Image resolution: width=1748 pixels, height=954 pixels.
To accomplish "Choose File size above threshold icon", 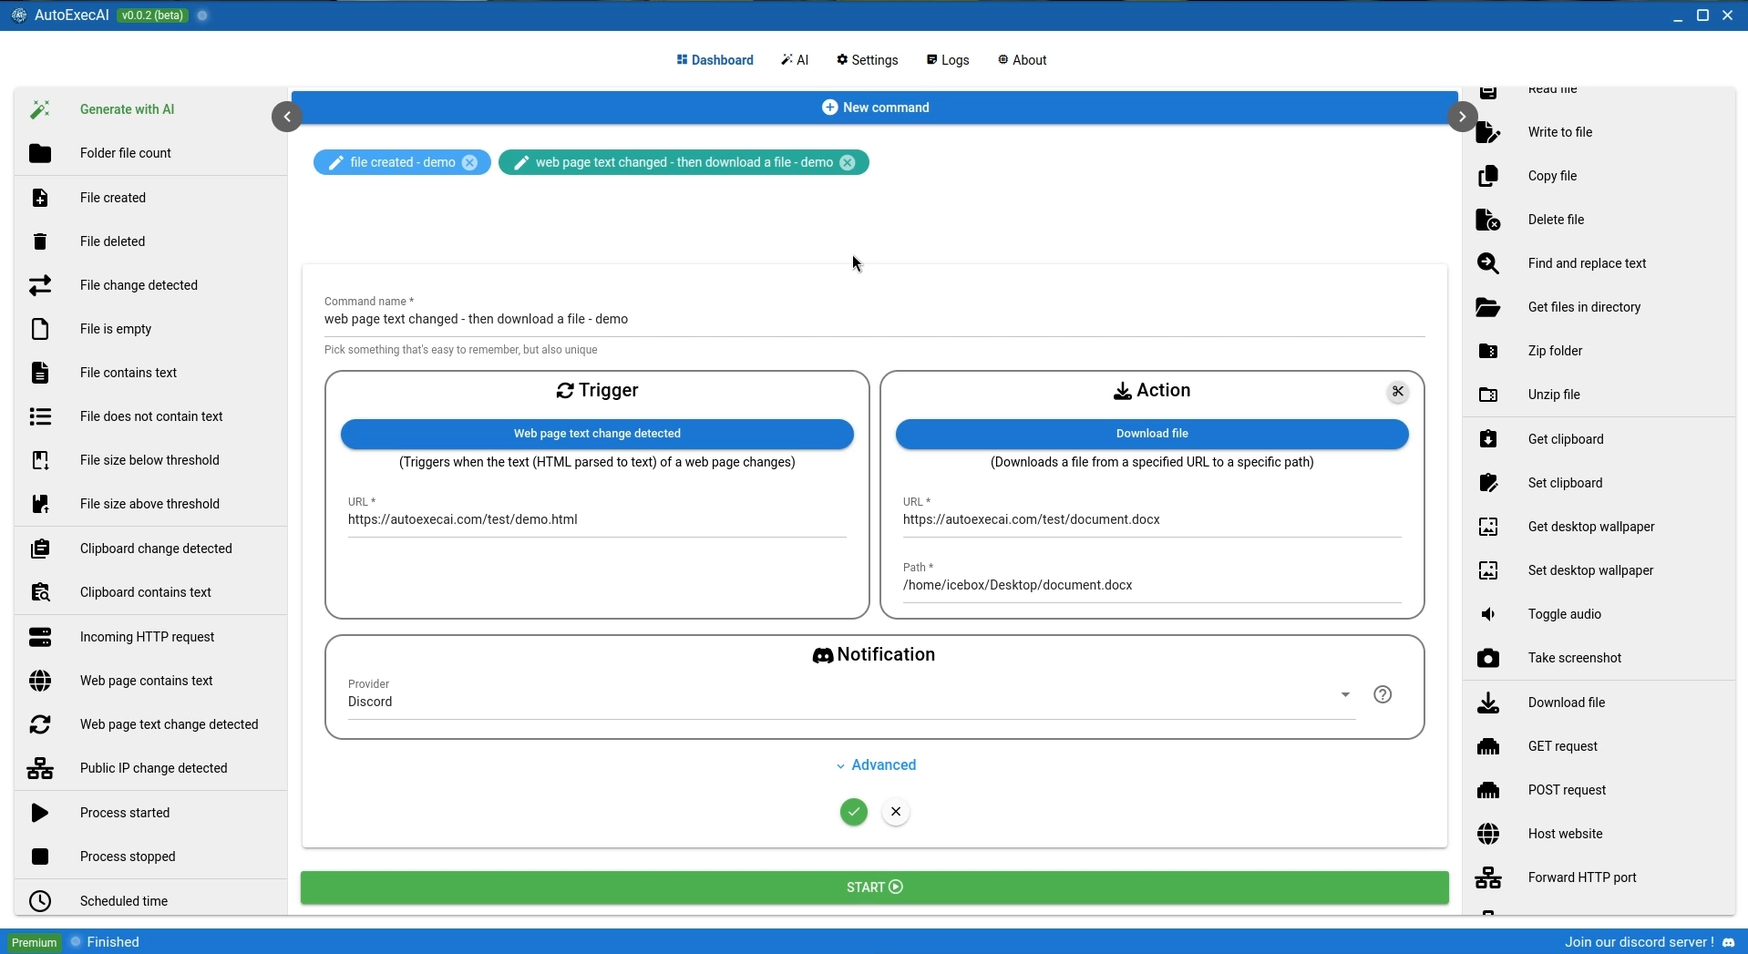I will pyautogui.click(x=40, y=504).
